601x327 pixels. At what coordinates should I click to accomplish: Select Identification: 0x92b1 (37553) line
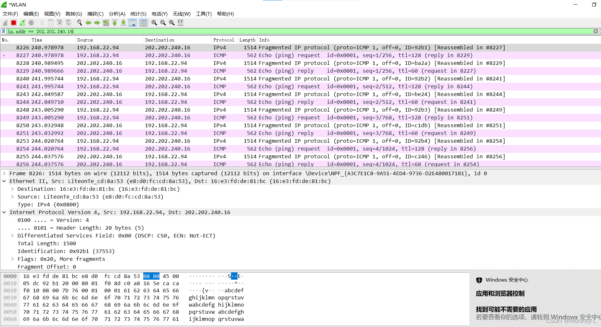66,251
